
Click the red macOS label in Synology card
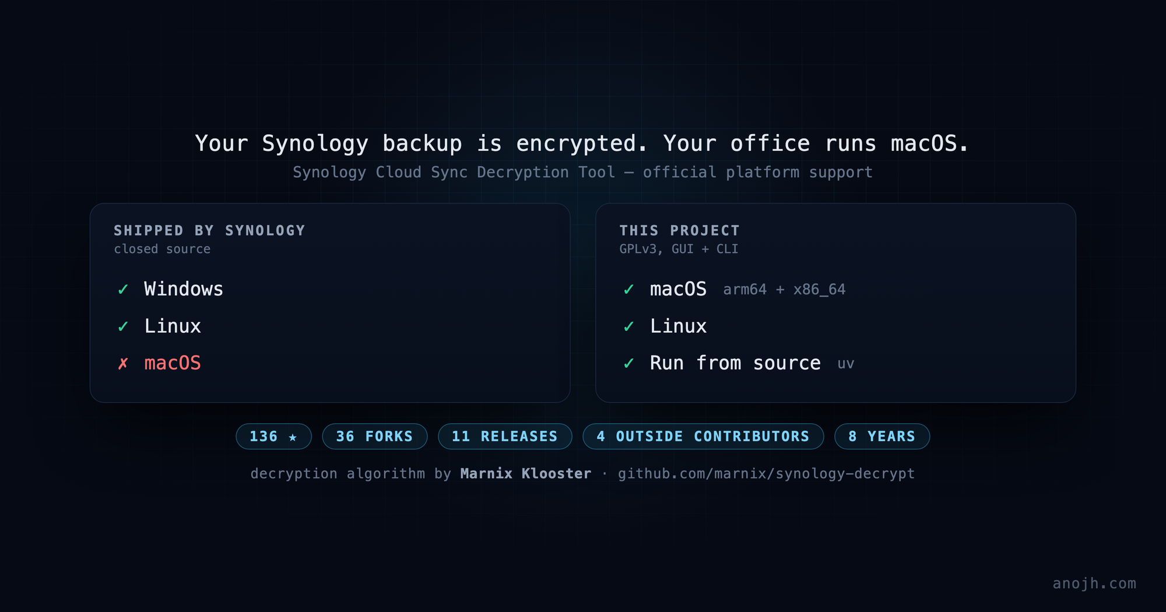click(x=173, y=363)
